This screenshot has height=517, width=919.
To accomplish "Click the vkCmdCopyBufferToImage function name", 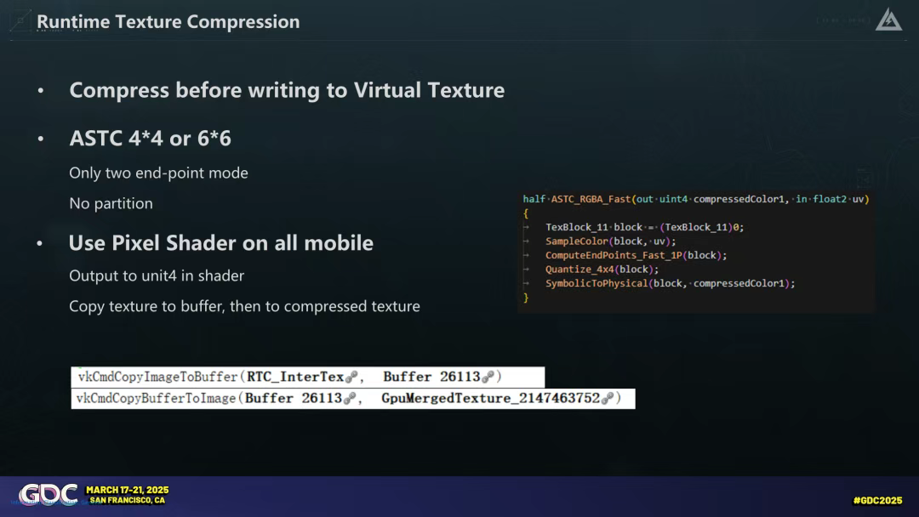I will 156,398.
